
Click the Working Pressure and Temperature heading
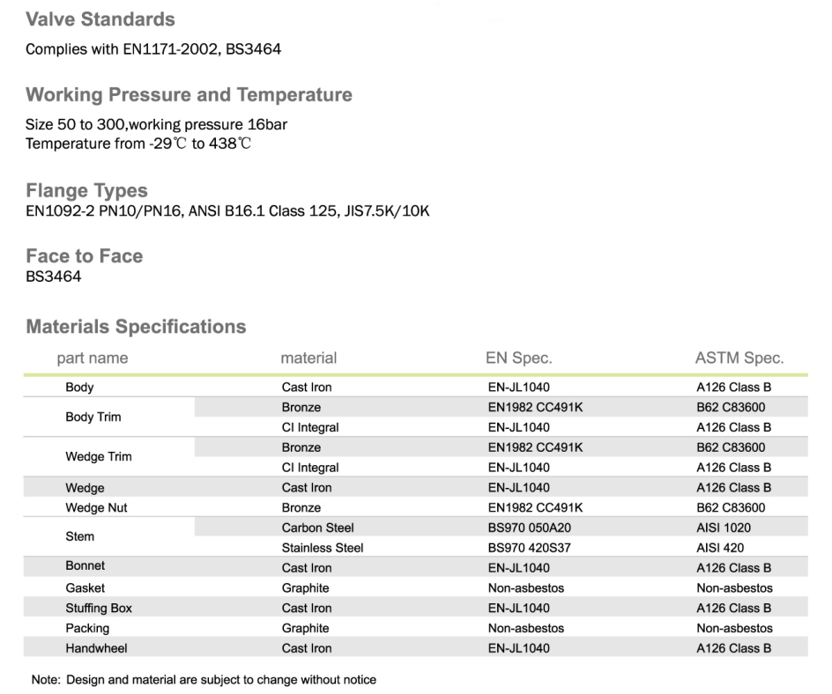click(189, 95)
